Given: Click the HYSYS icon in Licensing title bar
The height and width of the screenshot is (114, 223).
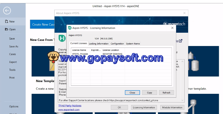Looking at the screenshot, I should (x=70, y=28).
